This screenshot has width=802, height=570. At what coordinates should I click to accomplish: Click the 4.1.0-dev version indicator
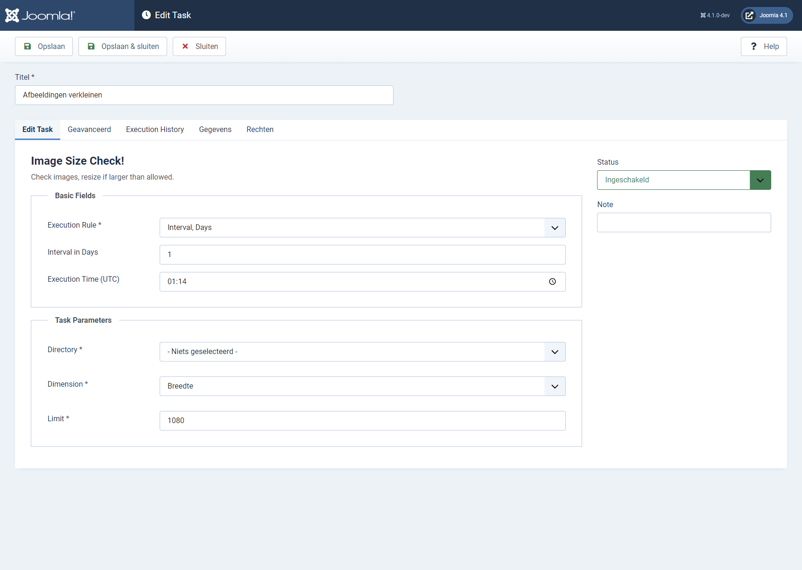point(715,15)
